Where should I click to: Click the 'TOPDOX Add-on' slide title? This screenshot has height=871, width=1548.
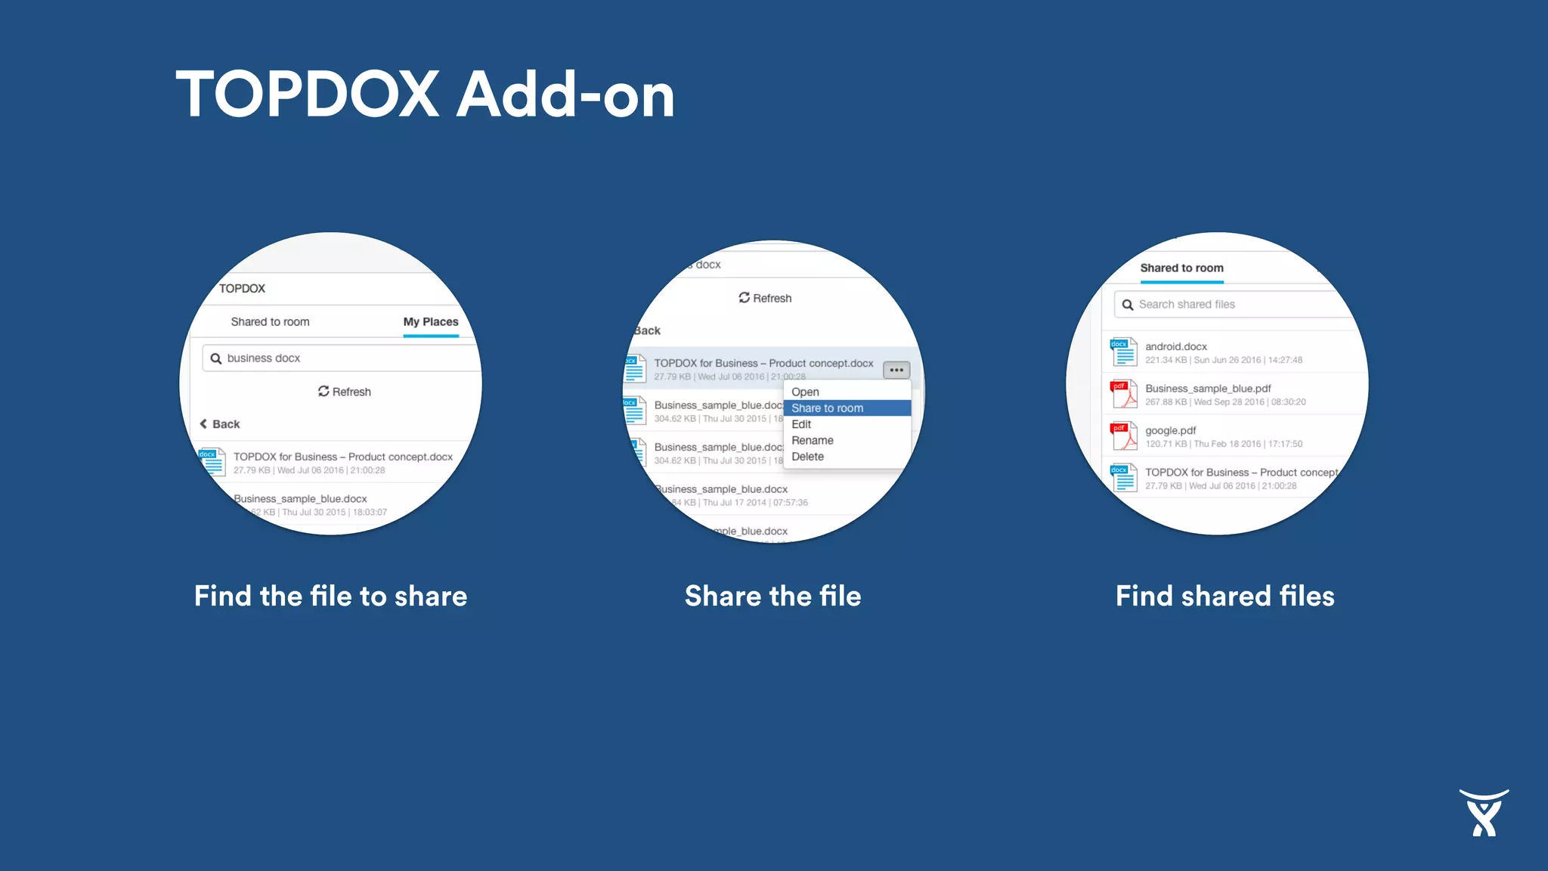[x=425, y=95]
